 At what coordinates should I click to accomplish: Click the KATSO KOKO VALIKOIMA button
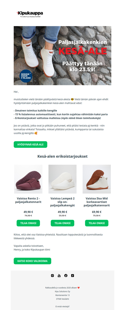[x=32, y=261]
